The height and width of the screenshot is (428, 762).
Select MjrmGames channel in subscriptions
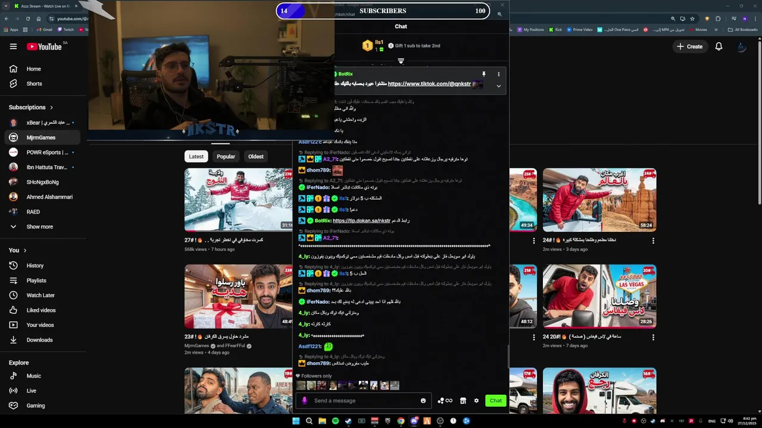coord(42,137)
